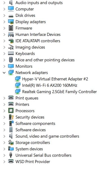Expand the Disk drives category
The image size is (103, 176).
(x=4, y=15)
